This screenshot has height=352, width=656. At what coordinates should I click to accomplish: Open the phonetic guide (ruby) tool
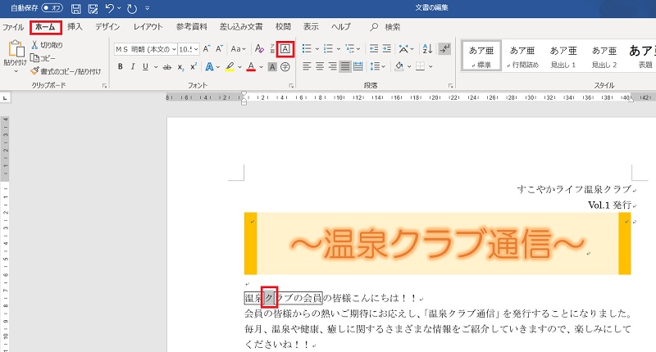(x=272, y=49)
